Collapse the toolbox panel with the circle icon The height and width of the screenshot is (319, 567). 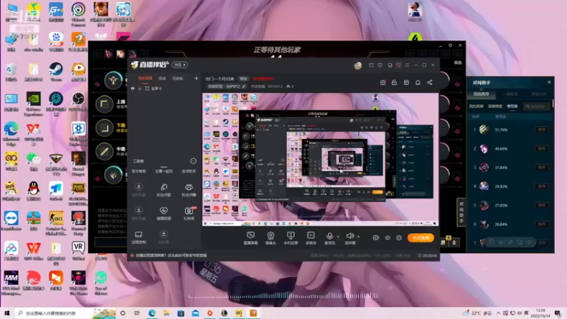pyautogui.click(x=193, y=161)
